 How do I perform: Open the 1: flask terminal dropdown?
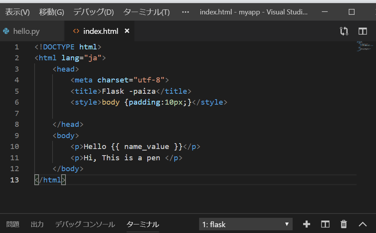pos(245,224)
